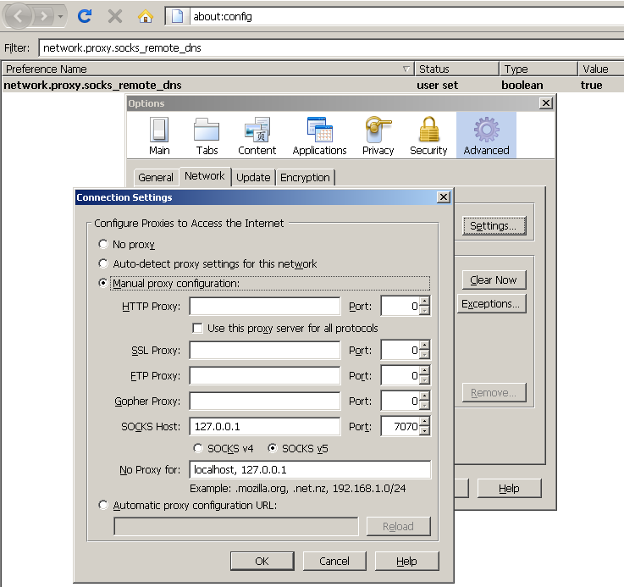Select the SOCKS v5 radio button
This screenshot has height=587, width=624.
(x=272, y=448)
